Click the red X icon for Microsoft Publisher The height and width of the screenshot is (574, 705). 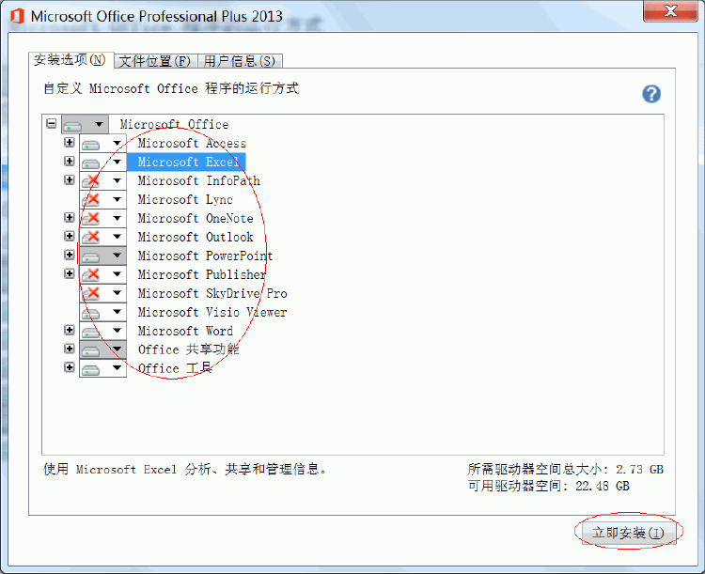91,275
